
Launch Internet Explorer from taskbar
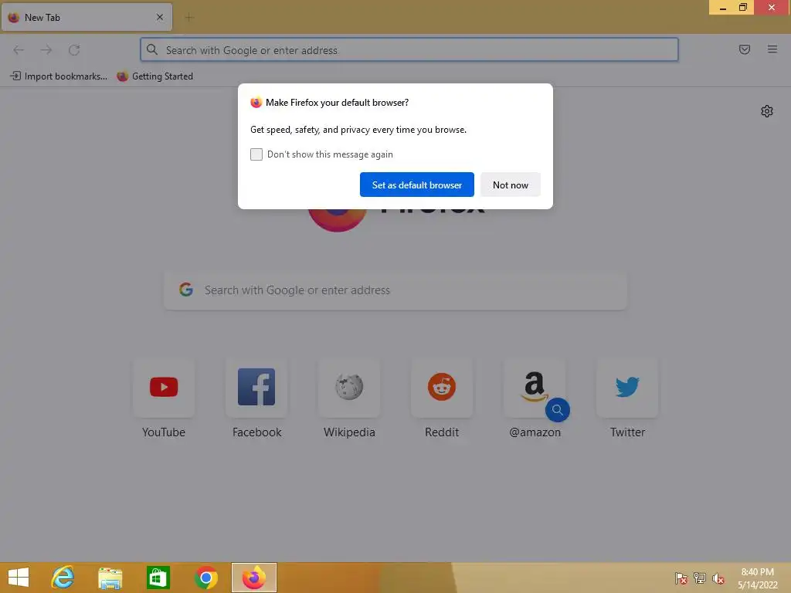click(63, 578)
